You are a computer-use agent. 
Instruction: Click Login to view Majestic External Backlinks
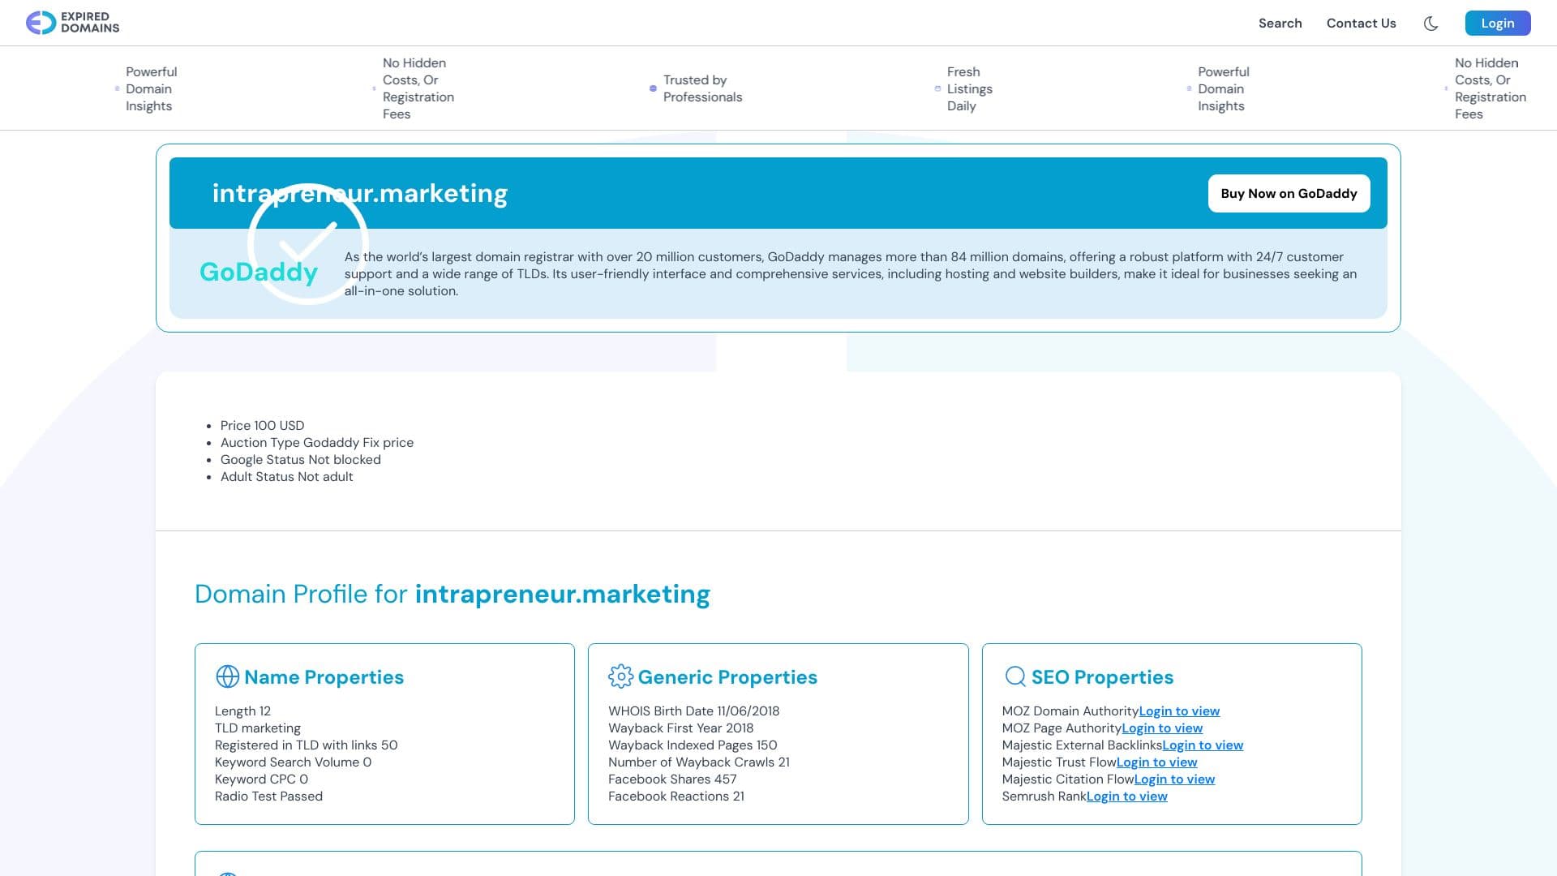point(1203,745)
